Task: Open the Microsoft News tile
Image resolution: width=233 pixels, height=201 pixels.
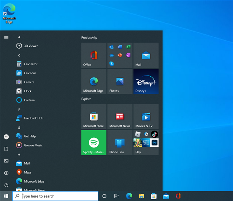Action: pyautogui.click(x=120, y=117)
